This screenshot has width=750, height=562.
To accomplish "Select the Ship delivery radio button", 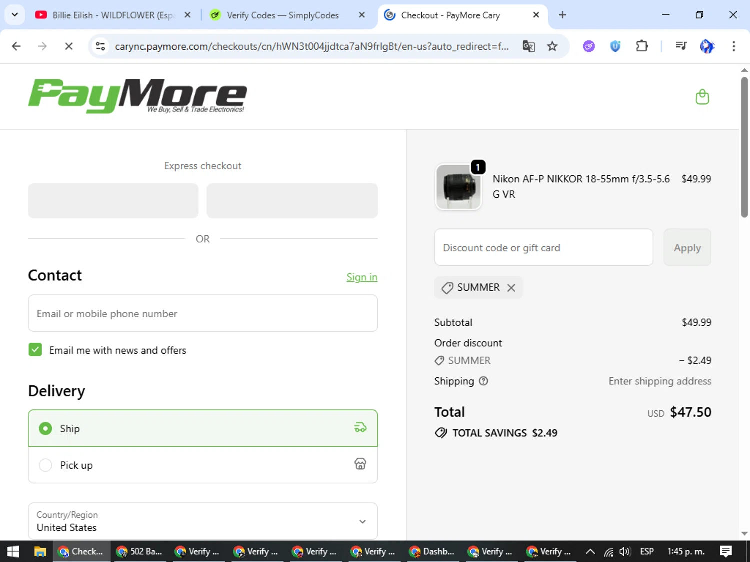I will 45,428.
